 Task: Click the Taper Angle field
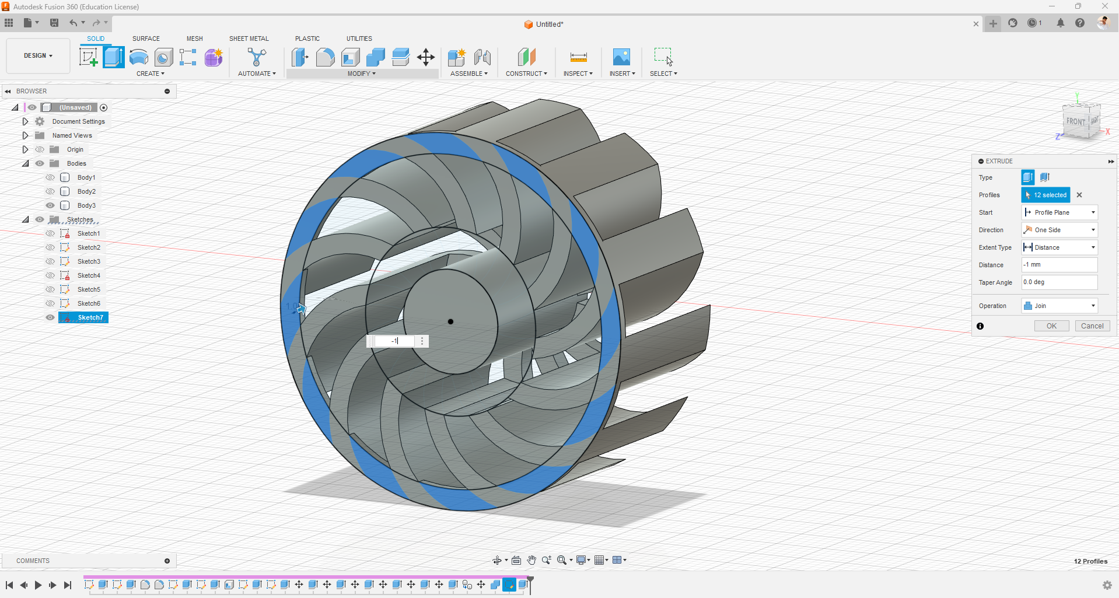(x=1059, y=282)
